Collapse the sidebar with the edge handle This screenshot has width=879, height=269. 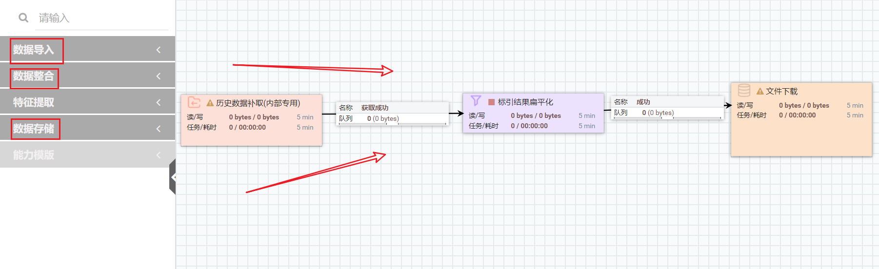pos(173,177)
